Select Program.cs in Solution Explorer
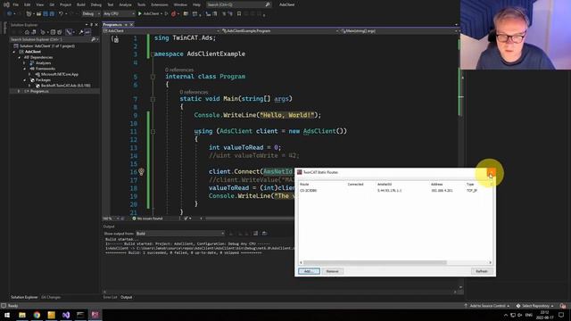Viewport: 571px width, 321px height. point(39,91)
